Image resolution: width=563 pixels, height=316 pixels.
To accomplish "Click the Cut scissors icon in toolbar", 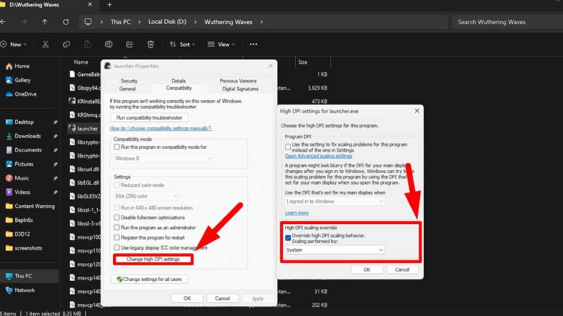I will [45, 44].
